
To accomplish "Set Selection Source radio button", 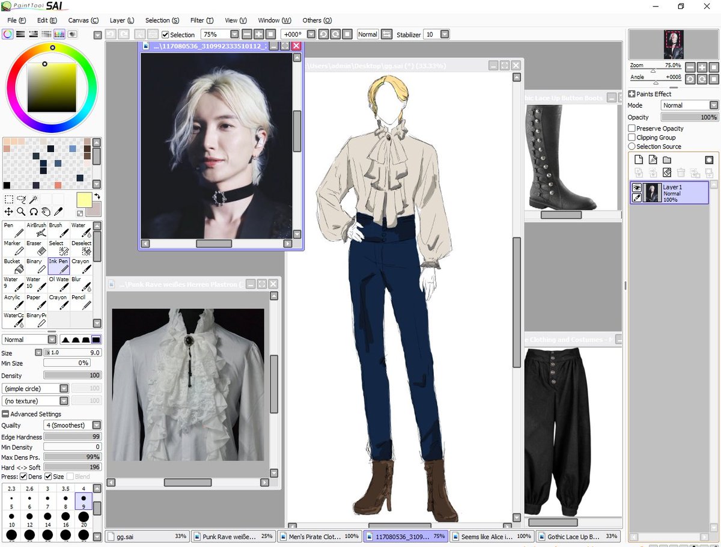I will coord(631,146).
